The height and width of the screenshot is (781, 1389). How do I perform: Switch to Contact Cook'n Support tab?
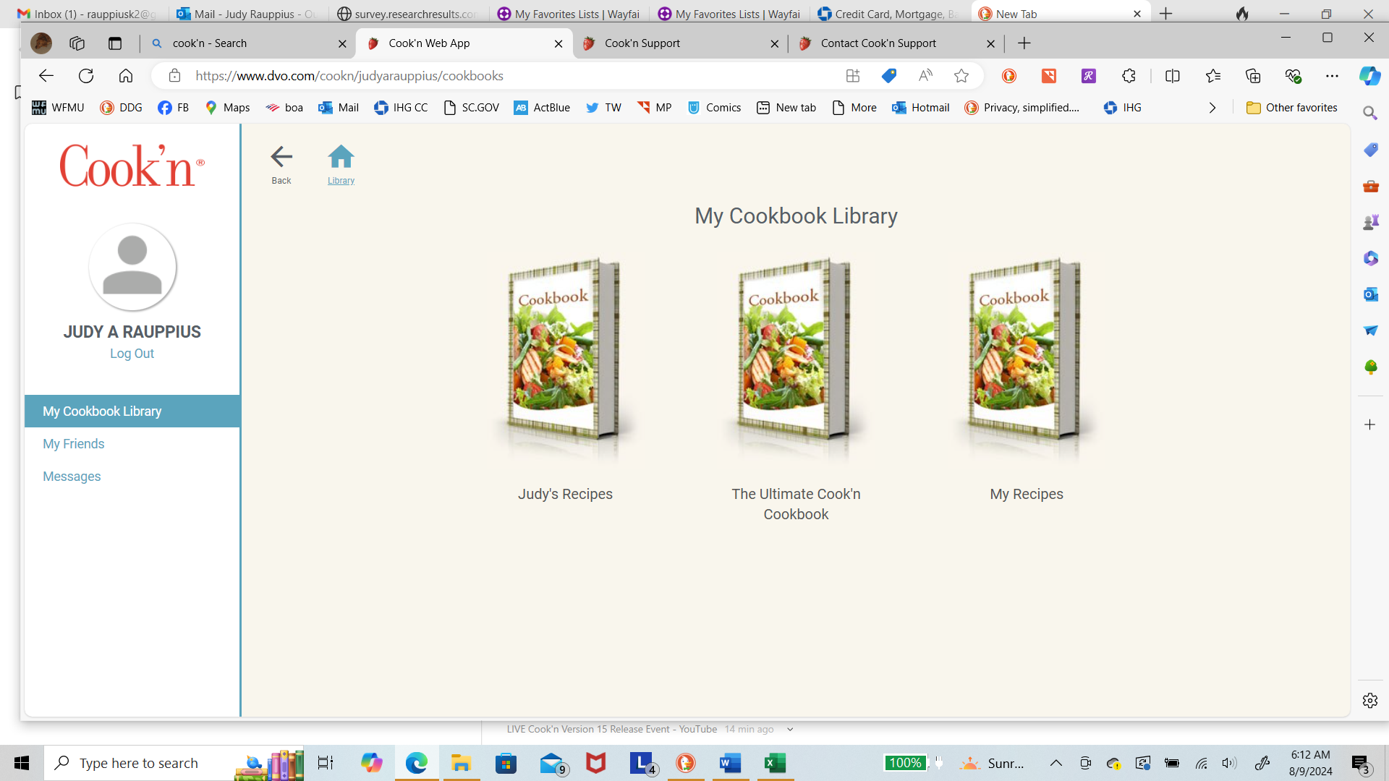coord(896,43)
